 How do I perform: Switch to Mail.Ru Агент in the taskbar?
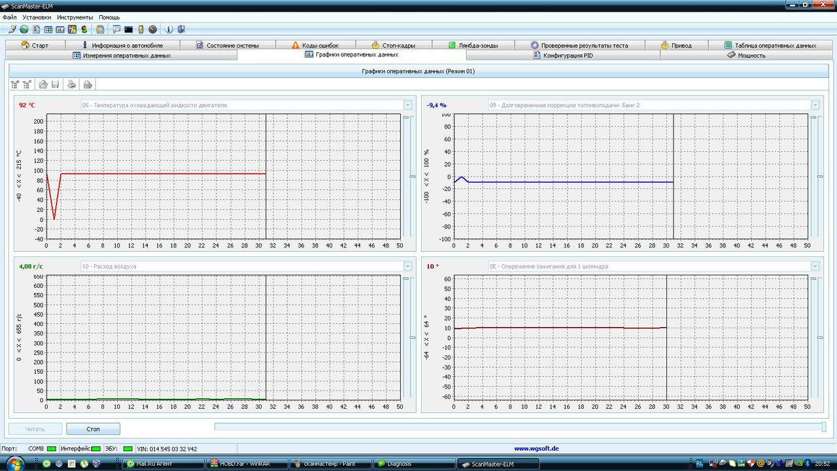point(162,464)
